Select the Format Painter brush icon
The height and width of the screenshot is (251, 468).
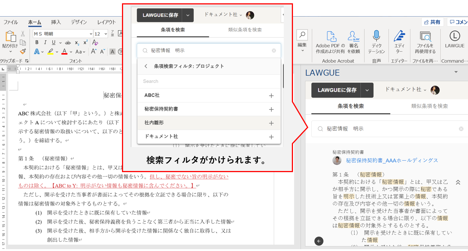click(x=23, y=52)
